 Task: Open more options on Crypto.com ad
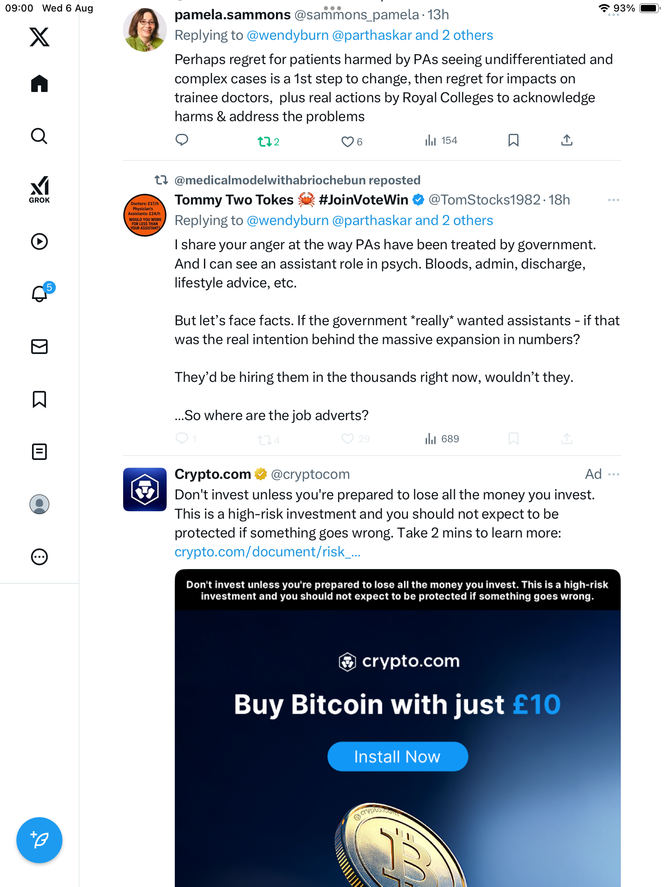(613, 474)
